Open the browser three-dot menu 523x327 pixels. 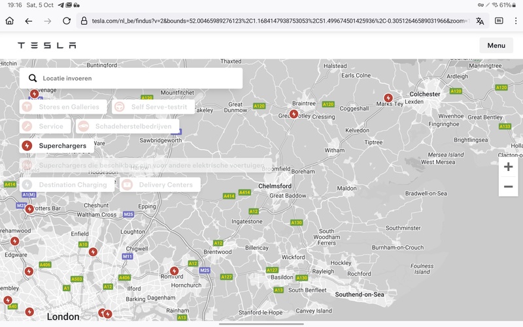pyautogui.click(x=516, y=21)
